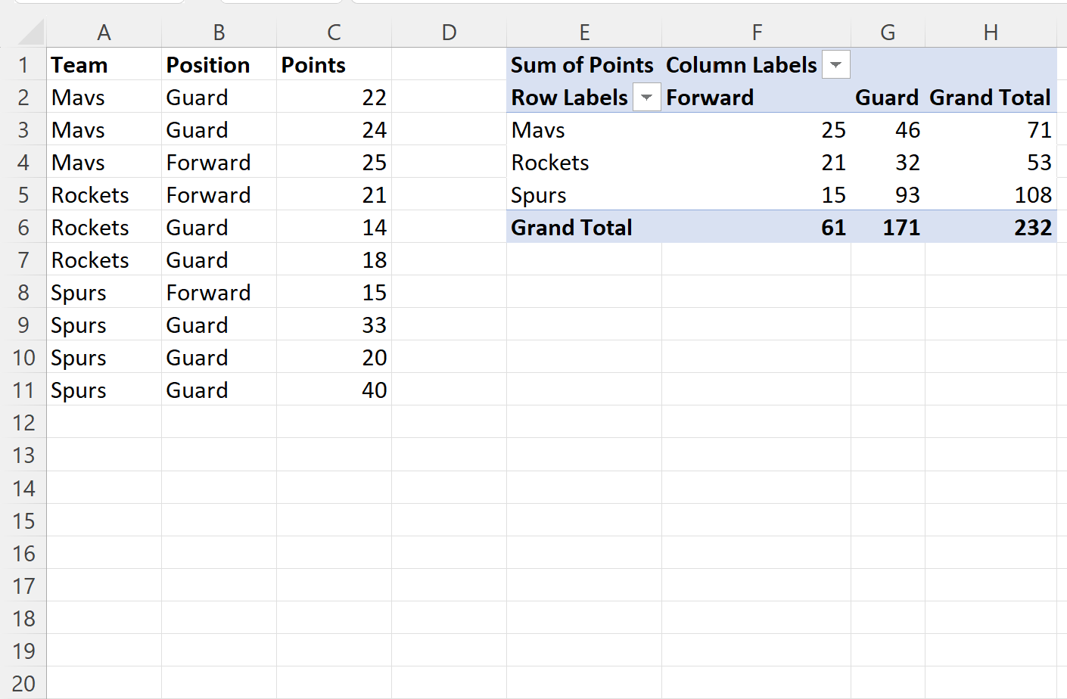Click the Team header cell

click(x=104, y=65)
